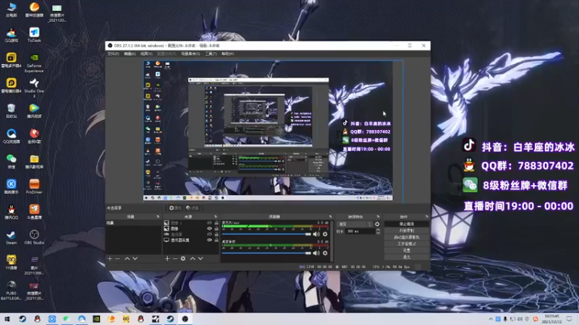Image resolution: width=579 pixels, height=325 pixels.
Task: Lock the 游戏源 source
Action: [216, 234]
